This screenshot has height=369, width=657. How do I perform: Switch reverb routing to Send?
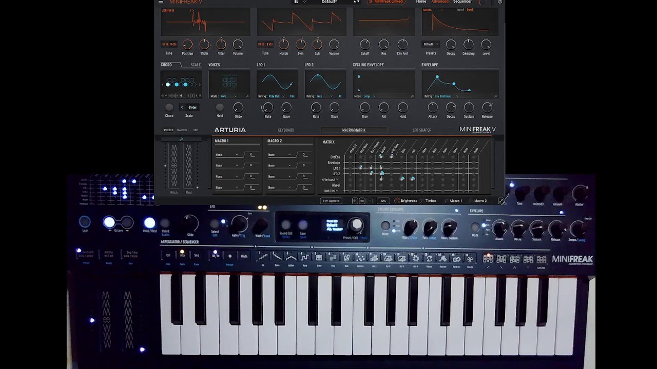coord(470,10)
